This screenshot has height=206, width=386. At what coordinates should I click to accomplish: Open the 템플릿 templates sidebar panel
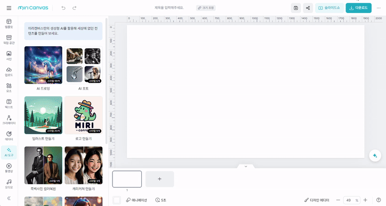tap(9, 24)
